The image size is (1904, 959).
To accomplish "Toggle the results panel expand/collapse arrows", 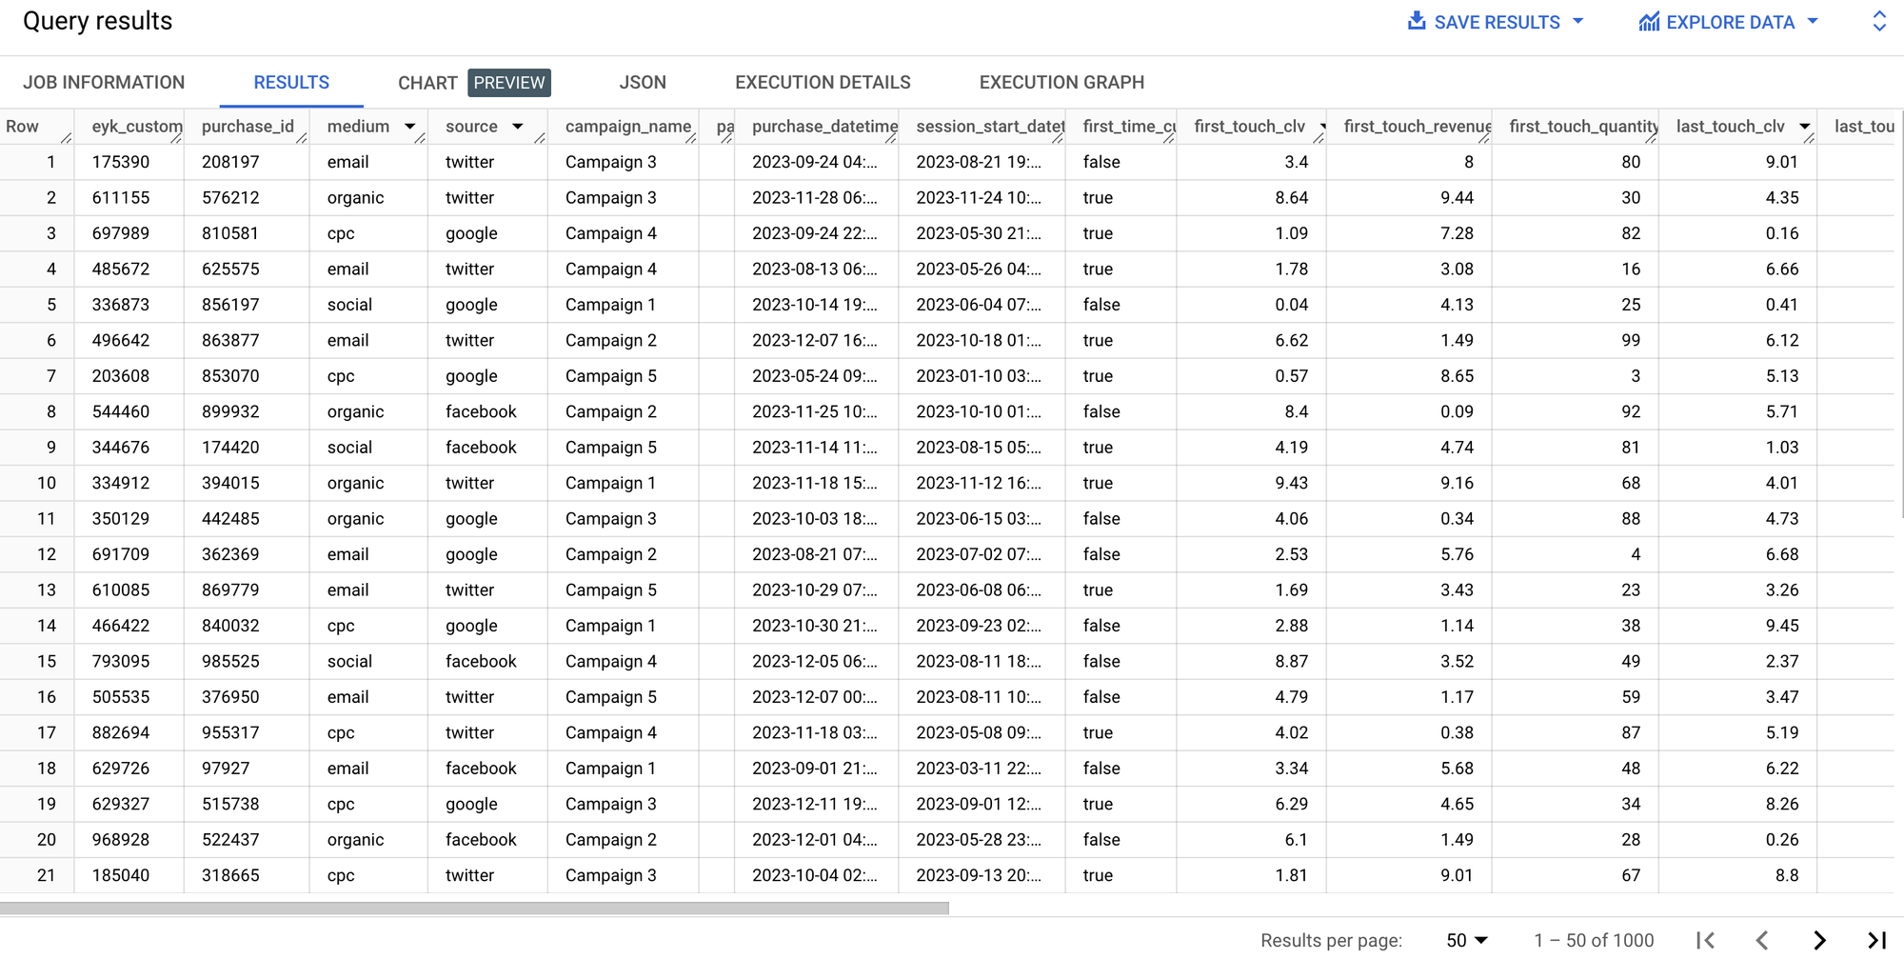I will [1879, 21].
